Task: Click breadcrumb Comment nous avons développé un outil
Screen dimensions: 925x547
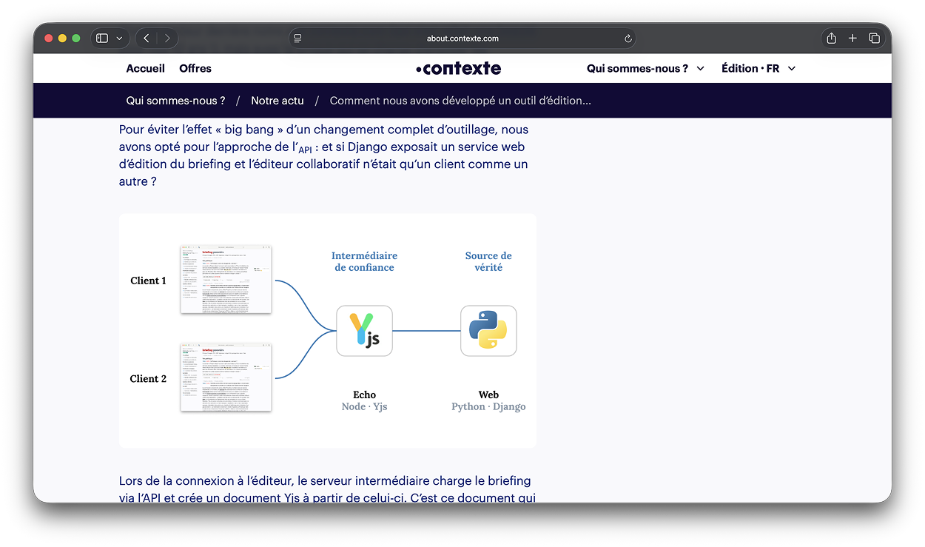Action: click(460, 101)
